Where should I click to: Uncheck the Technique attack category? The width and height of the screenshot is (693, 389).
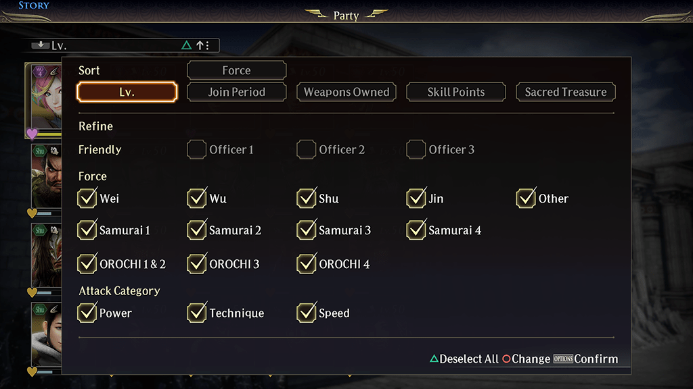[197, 312]
